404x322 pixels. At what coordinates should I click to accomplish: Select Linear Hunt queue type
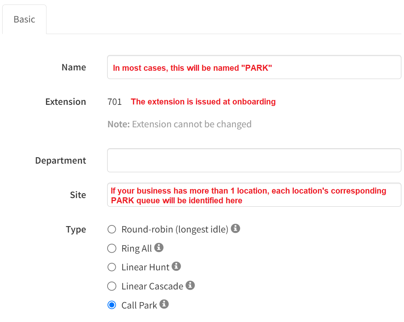click(x=112, y=267)
